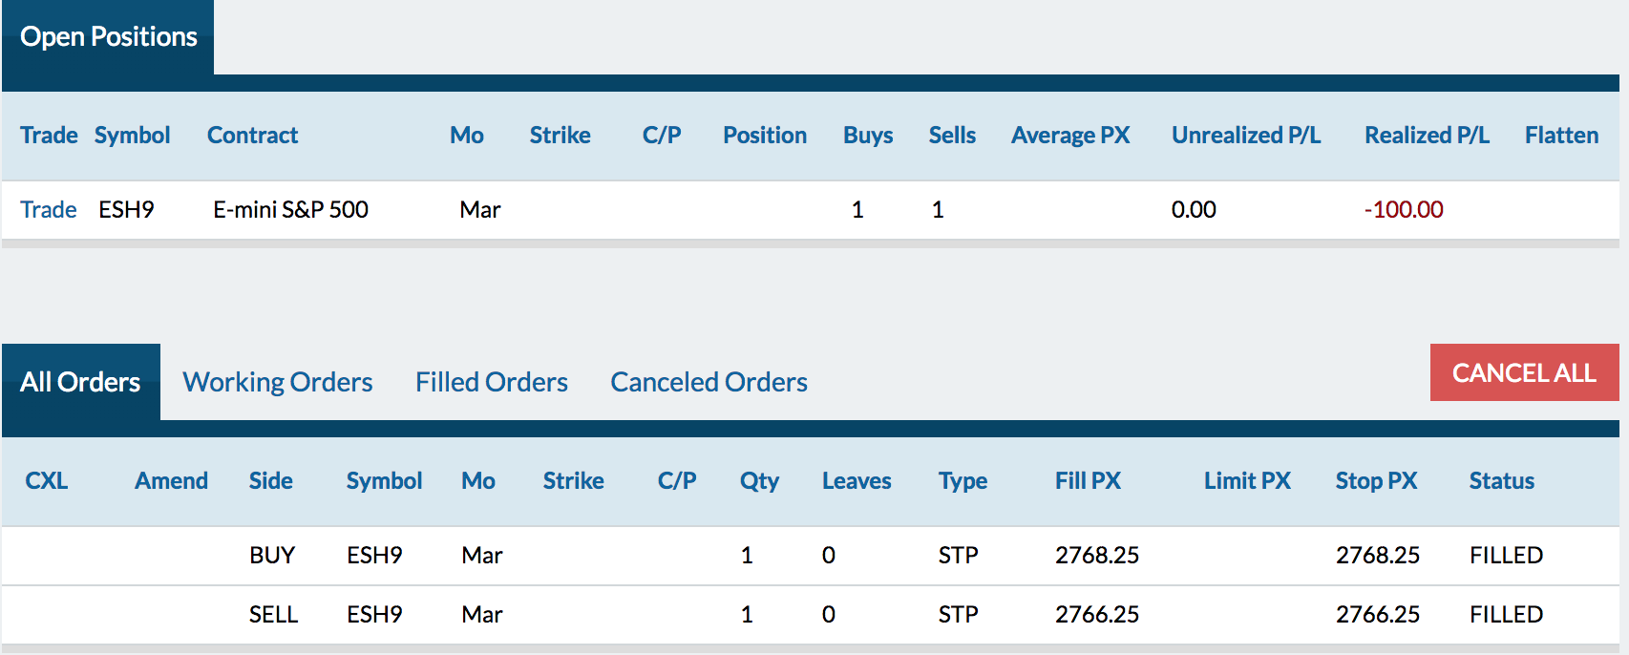Switch to the Working Orders tab
This screenshot has width=1629, height=655.
278,382
